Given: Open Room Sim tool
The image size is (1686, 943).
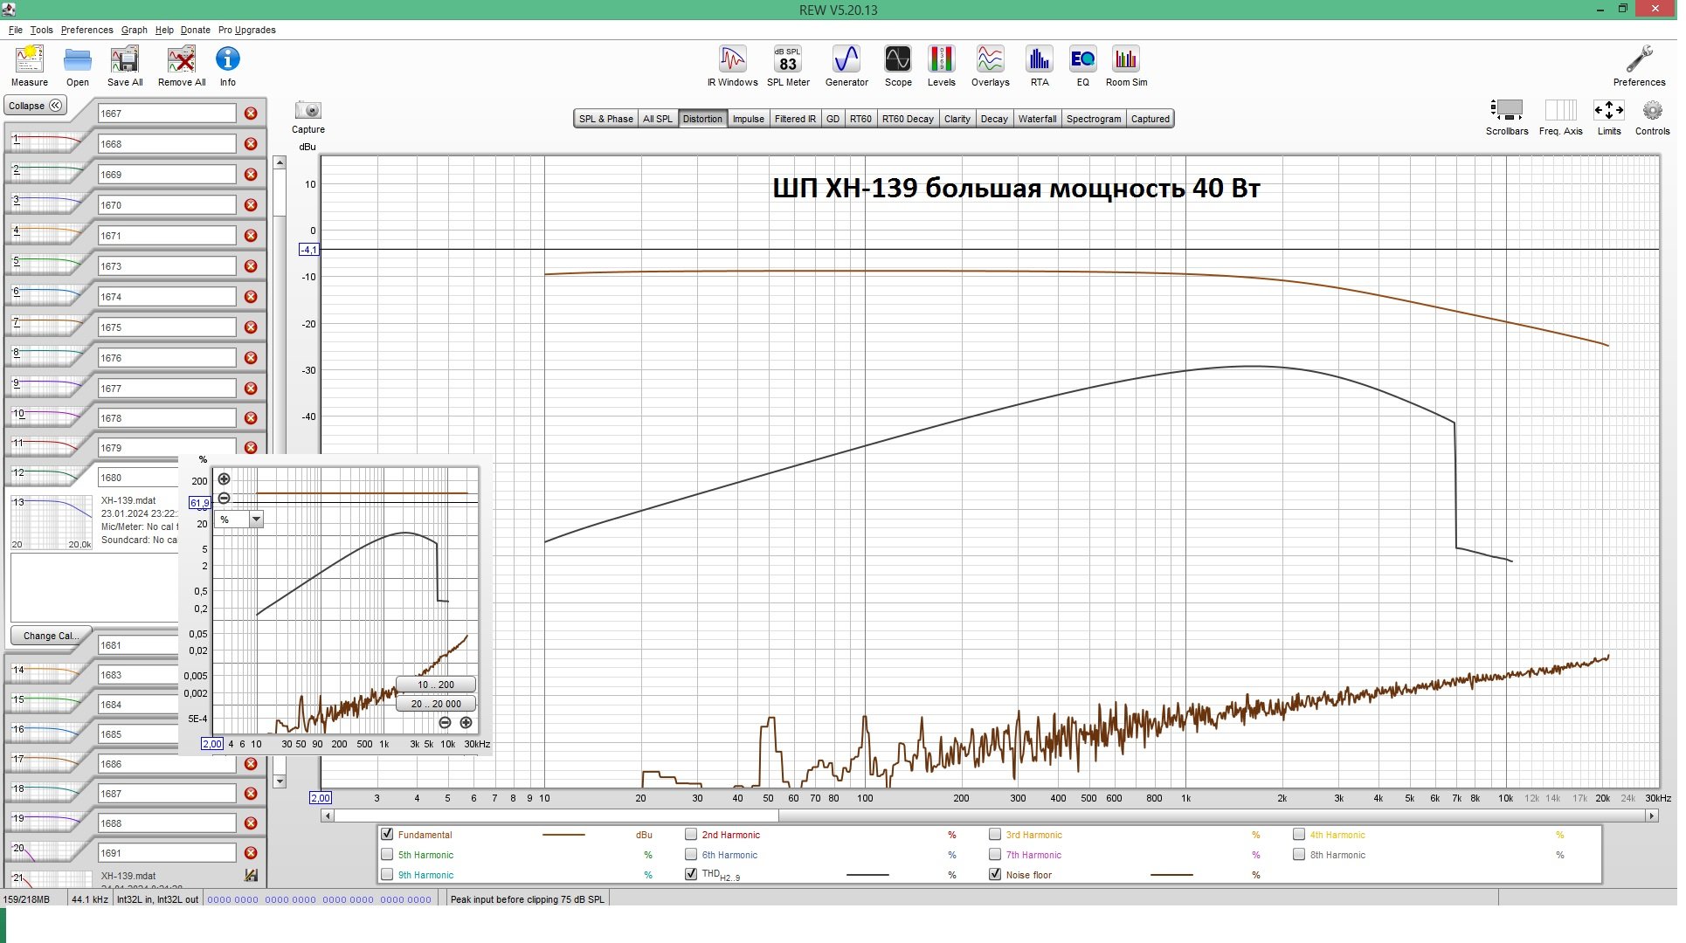Looking at the screenshot, I should pos(1126,66).
